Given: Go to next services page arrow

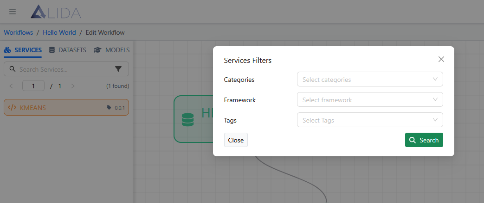Looking at the screenshot, I should click(x=73, y=86).
